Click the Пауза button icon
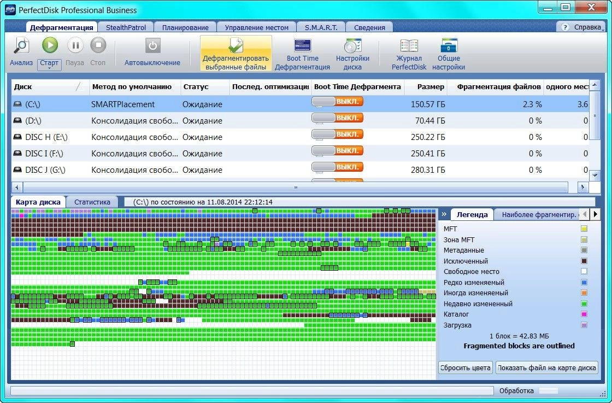612x403 pixels. pos(75,45)
